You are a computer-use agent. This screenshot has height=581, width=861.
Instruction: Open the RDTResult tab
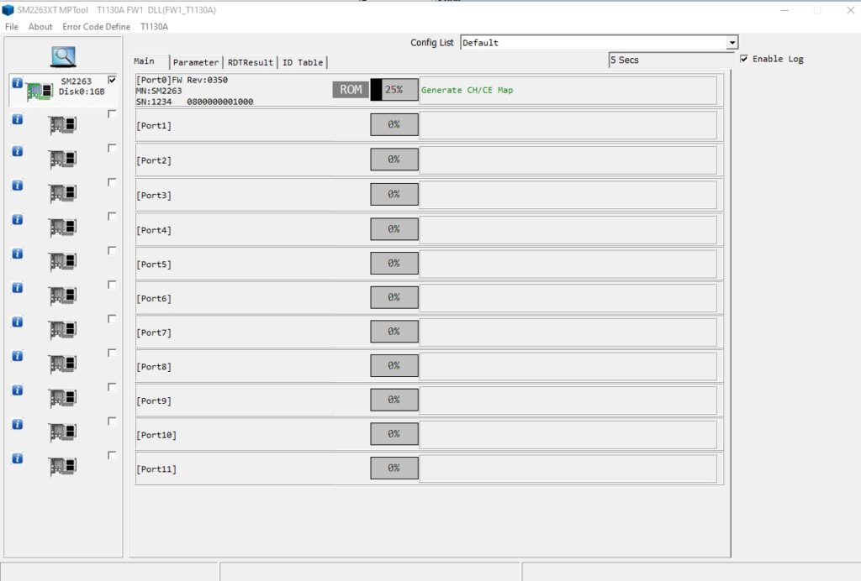tap(251, 62)
